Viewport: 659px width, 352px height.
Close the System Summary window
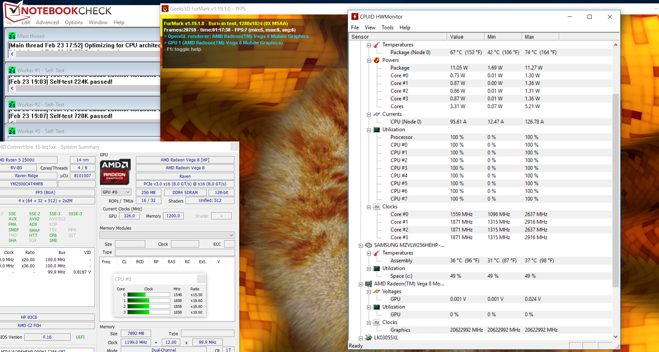[x=234, y=147]
